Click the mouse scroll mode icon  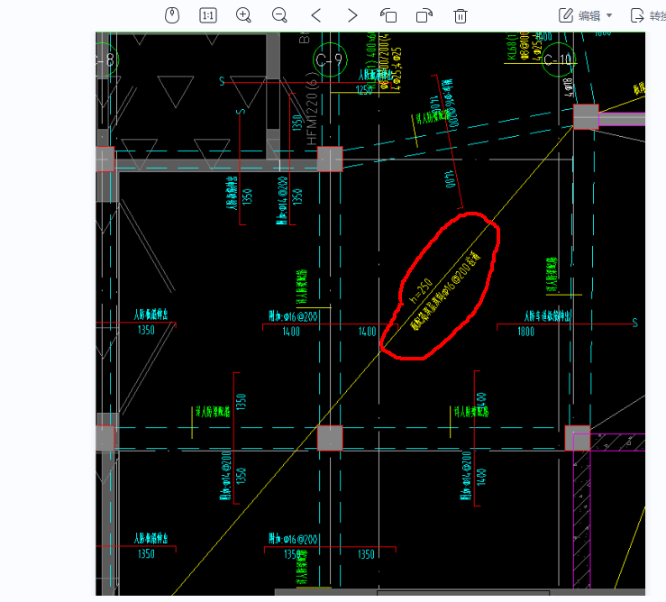coord(172,15)
